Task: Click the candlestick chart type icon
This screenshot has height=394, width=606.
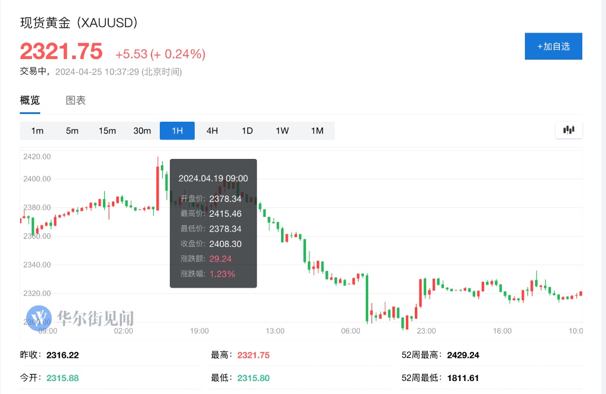Action: coord(569,131)
